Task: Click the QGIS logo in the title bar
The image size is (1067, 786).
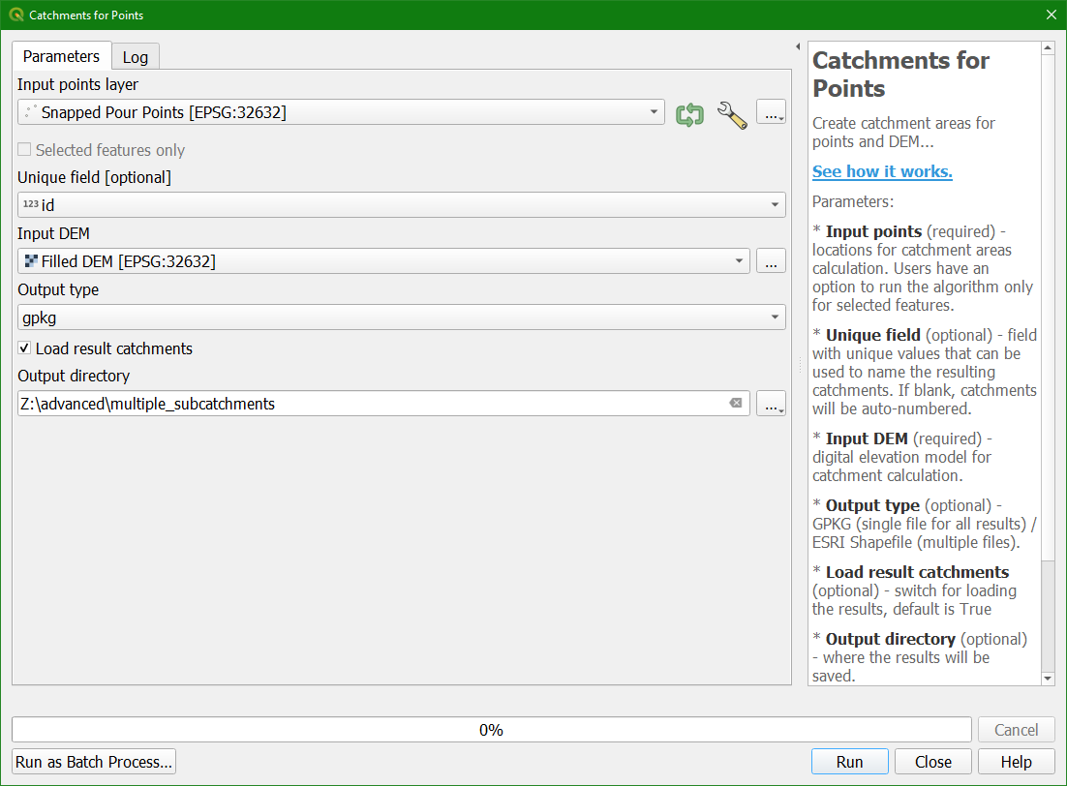Action: tap(14, 15)
